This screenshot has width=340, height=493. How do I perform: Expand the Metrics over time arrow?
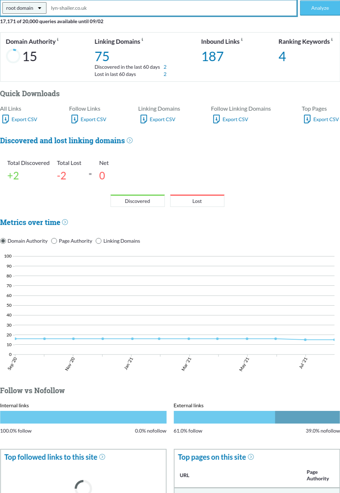pyautogui.click(x=65, y=222)
